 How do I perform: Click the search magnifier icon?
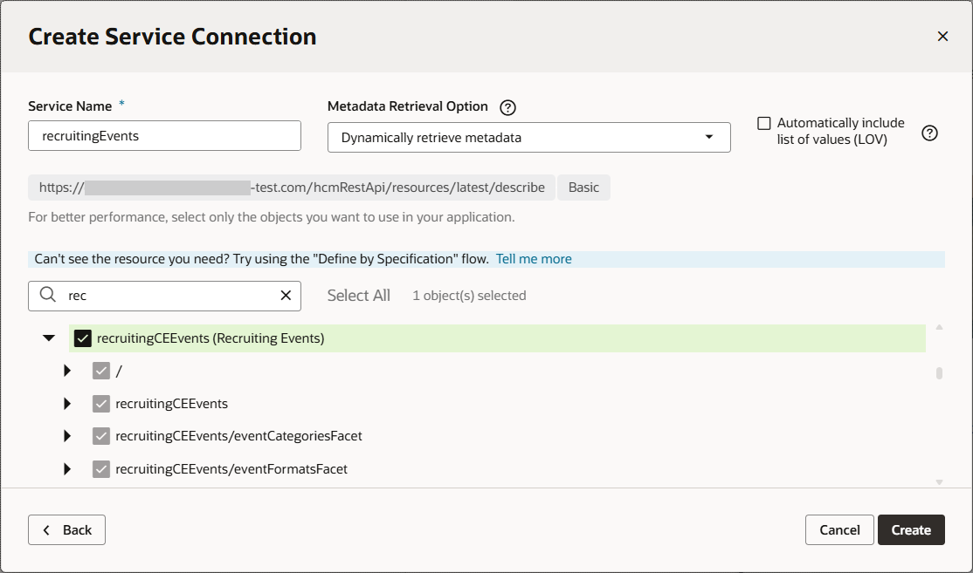[48, 296]
